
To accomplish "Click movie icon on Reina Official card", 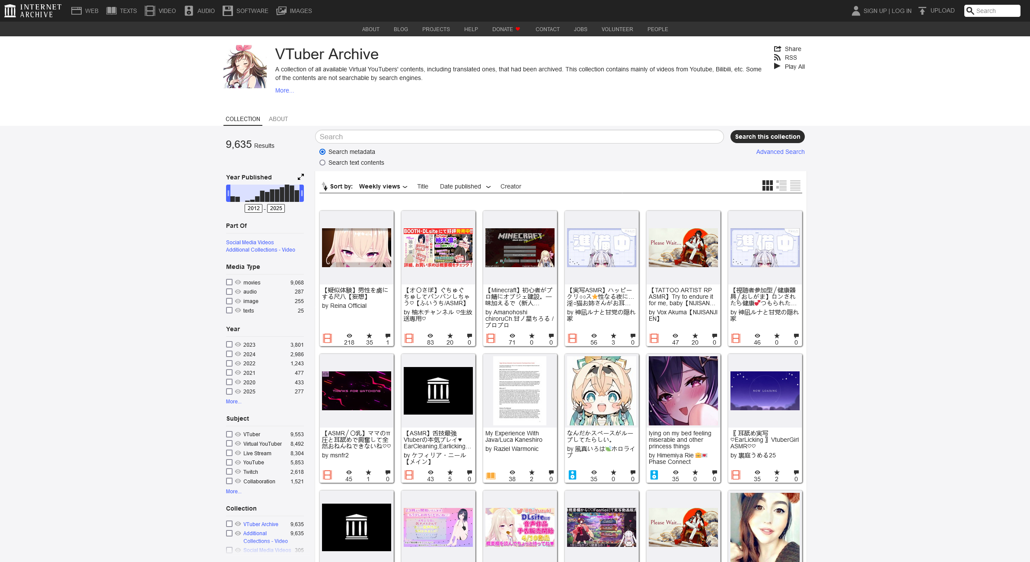I will click(328, 338).
